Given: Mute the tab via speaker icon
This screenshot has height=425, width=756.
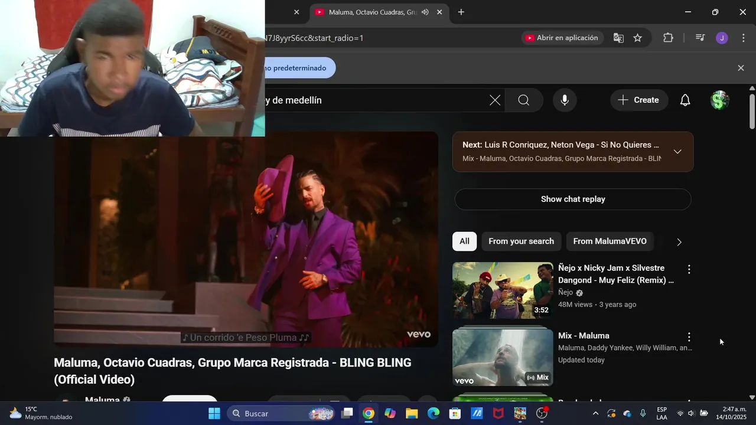Looking at the screenshot, I should click(425, 12).
